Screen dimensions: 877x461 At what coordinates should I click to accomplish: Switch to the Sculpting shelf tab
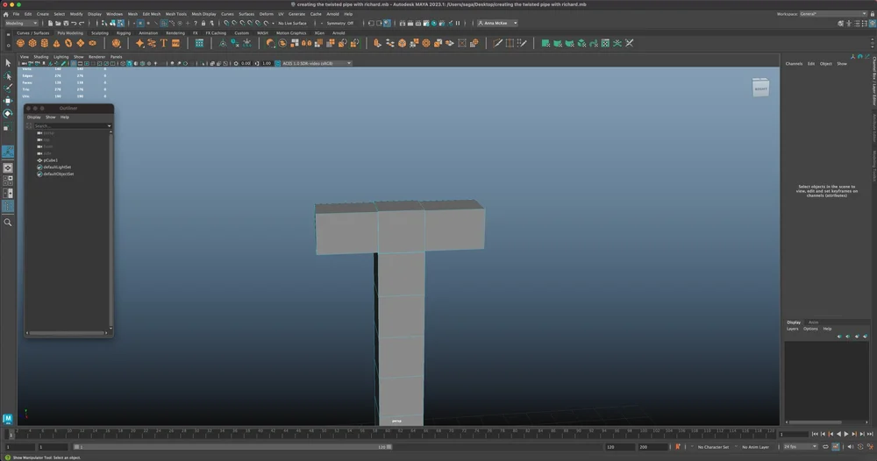coord(100,33)
